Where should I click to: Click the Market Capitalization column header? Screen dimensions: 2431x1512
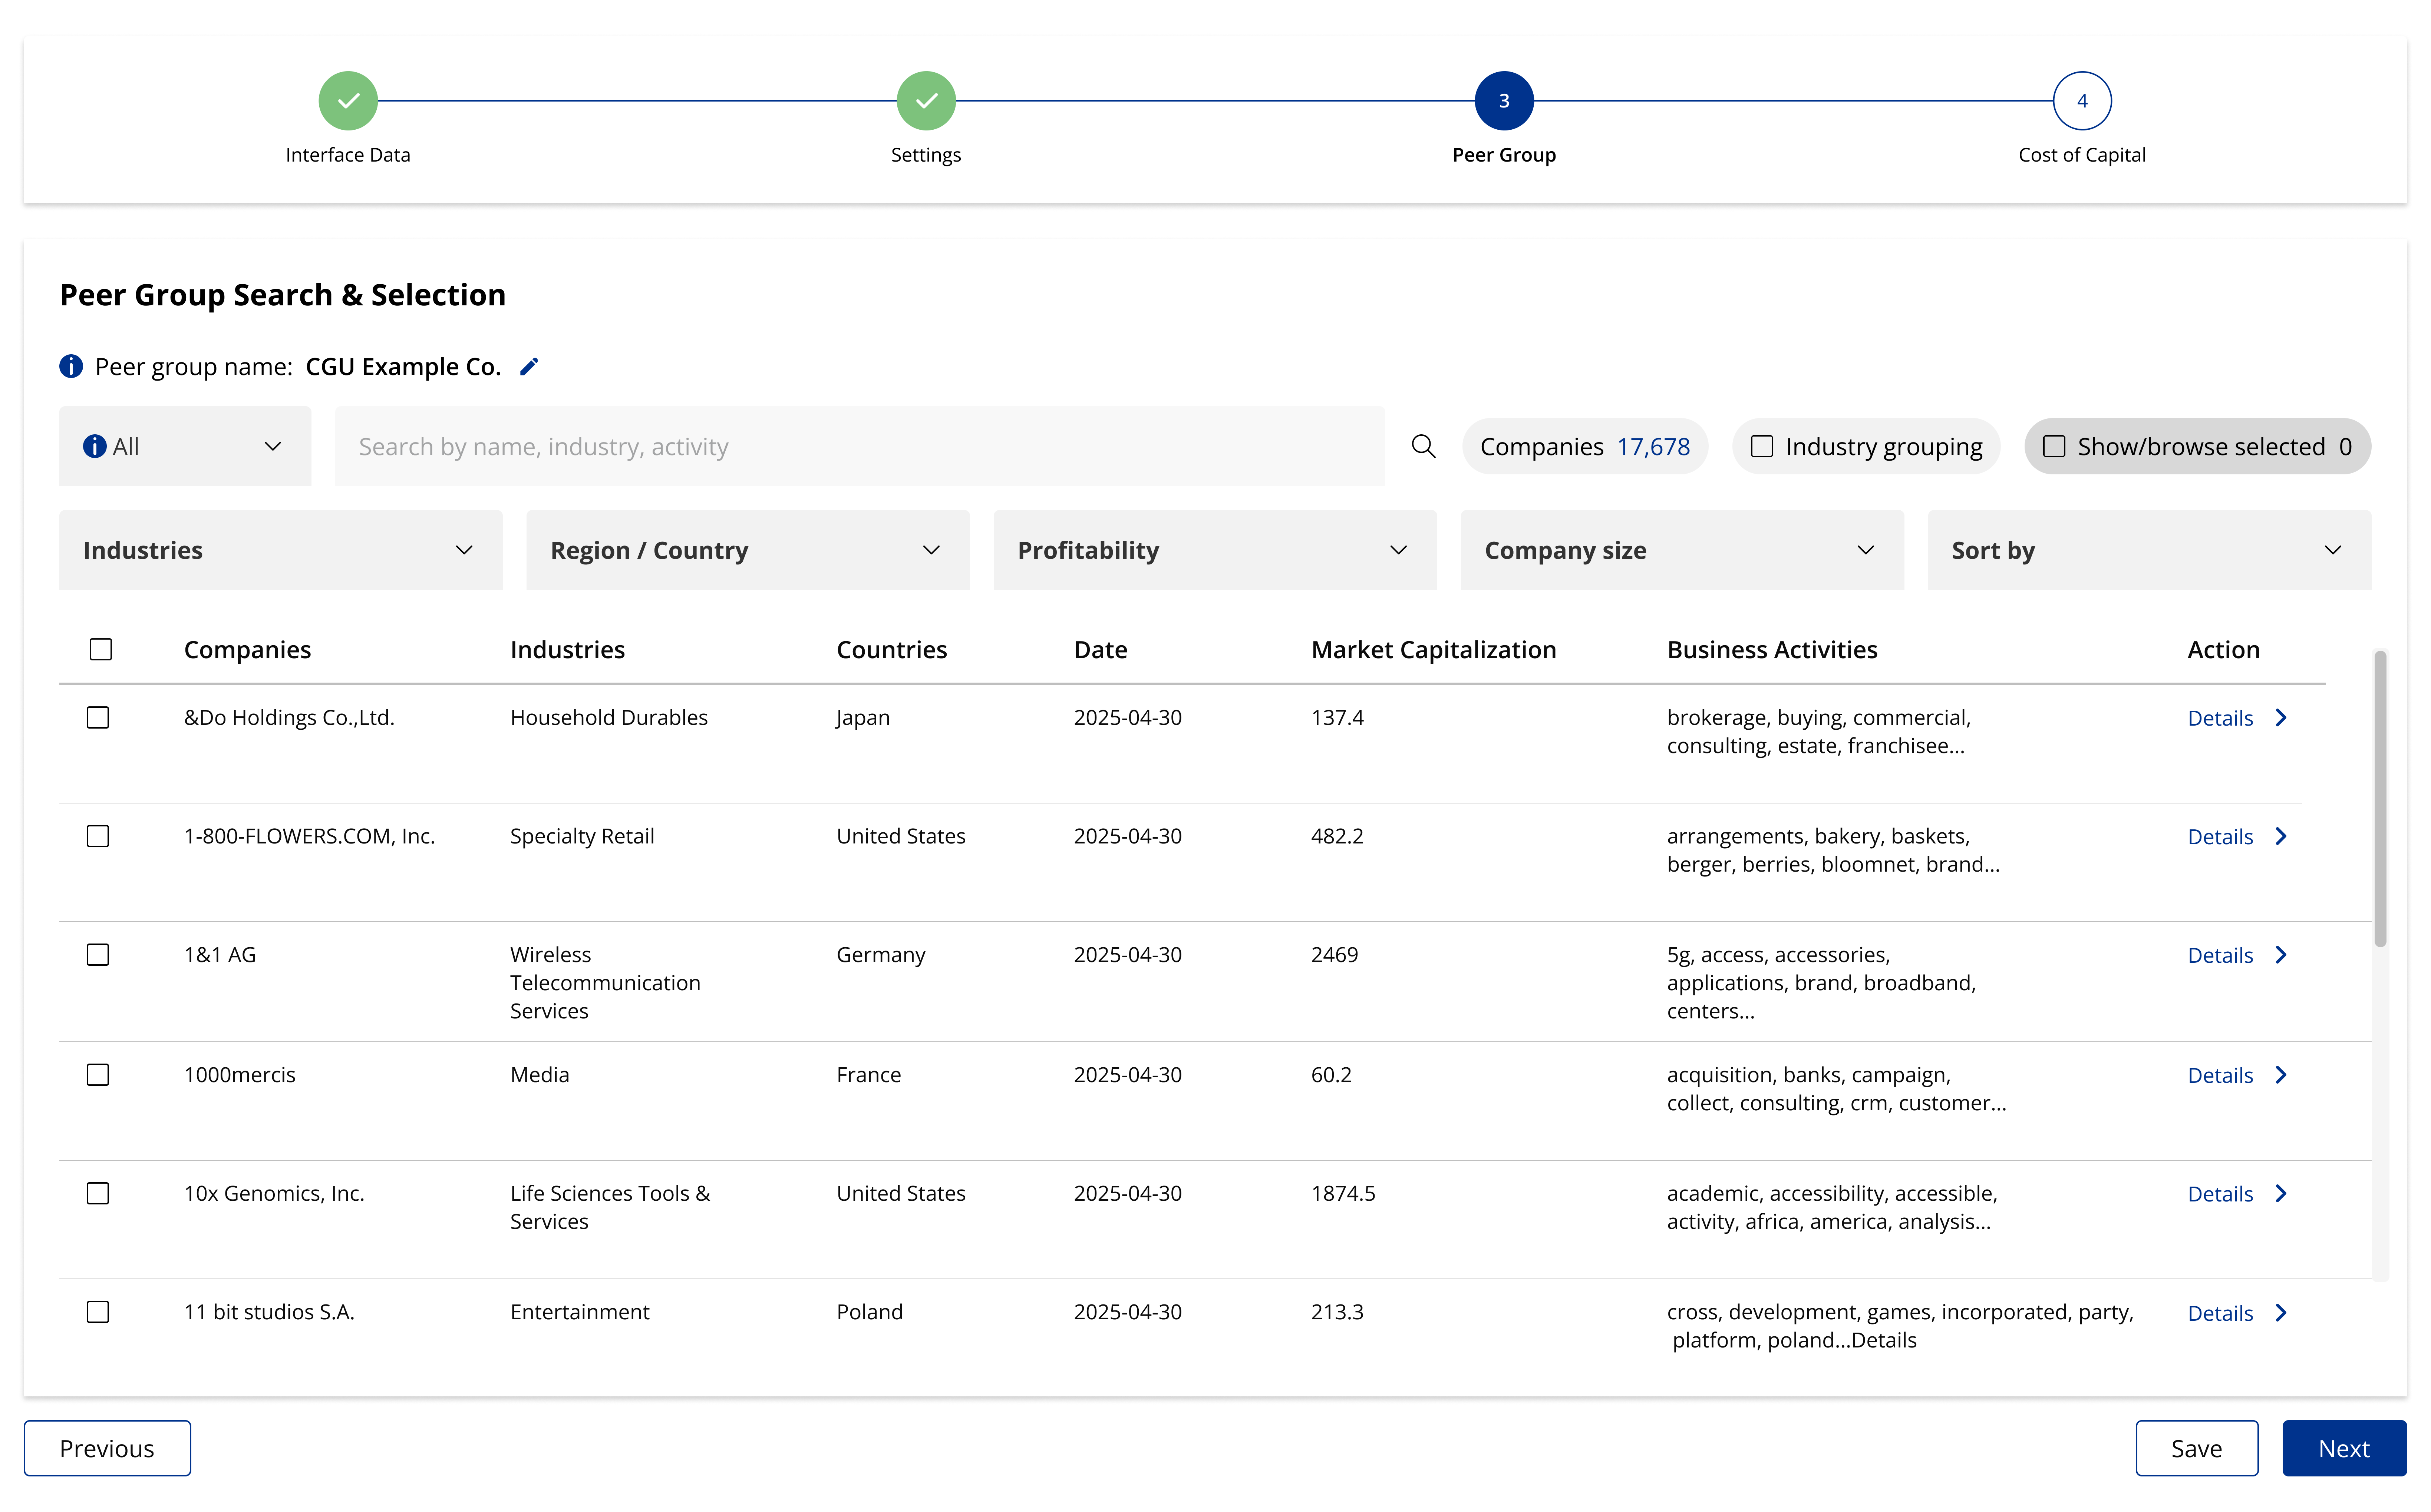tap(1434, 650)
